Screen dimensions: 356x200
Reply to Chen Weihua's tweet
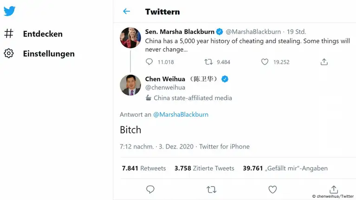click(x=150, y=189)
